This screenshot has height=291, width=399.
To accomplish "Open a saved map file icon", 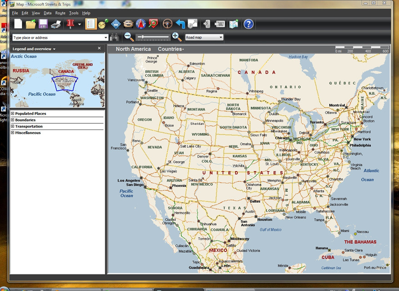I will coord(31,24).
